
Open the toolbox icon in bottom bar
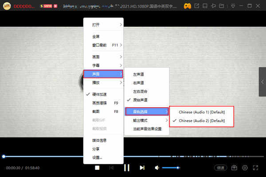234,168
